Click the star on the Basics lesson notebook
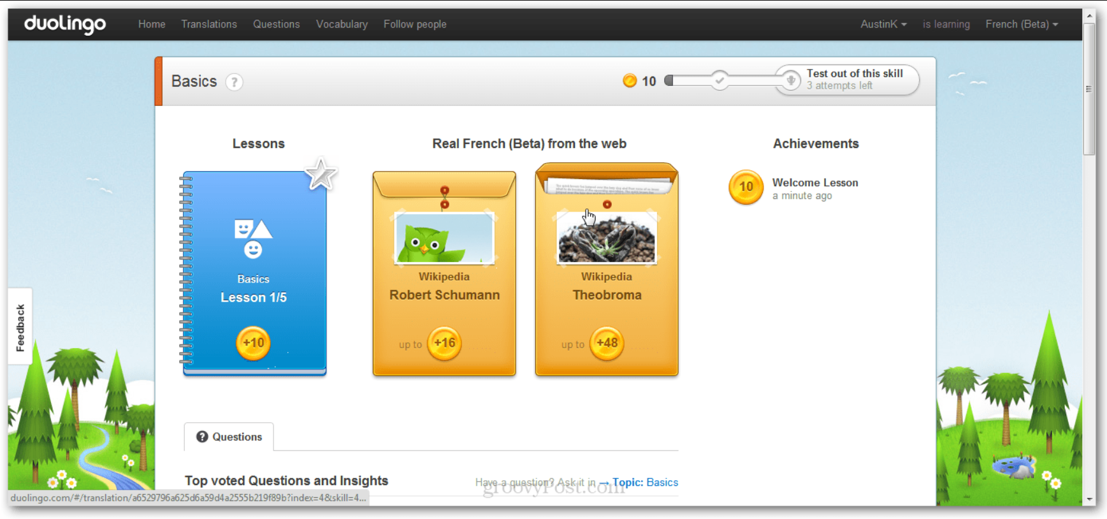 (x=320, y=174)
